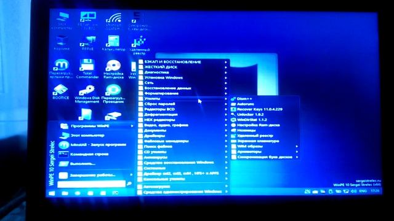Image resolution: width=394 pixels, height=221 pixels.
Task: Click the taskbar clock
Action: 375,191
